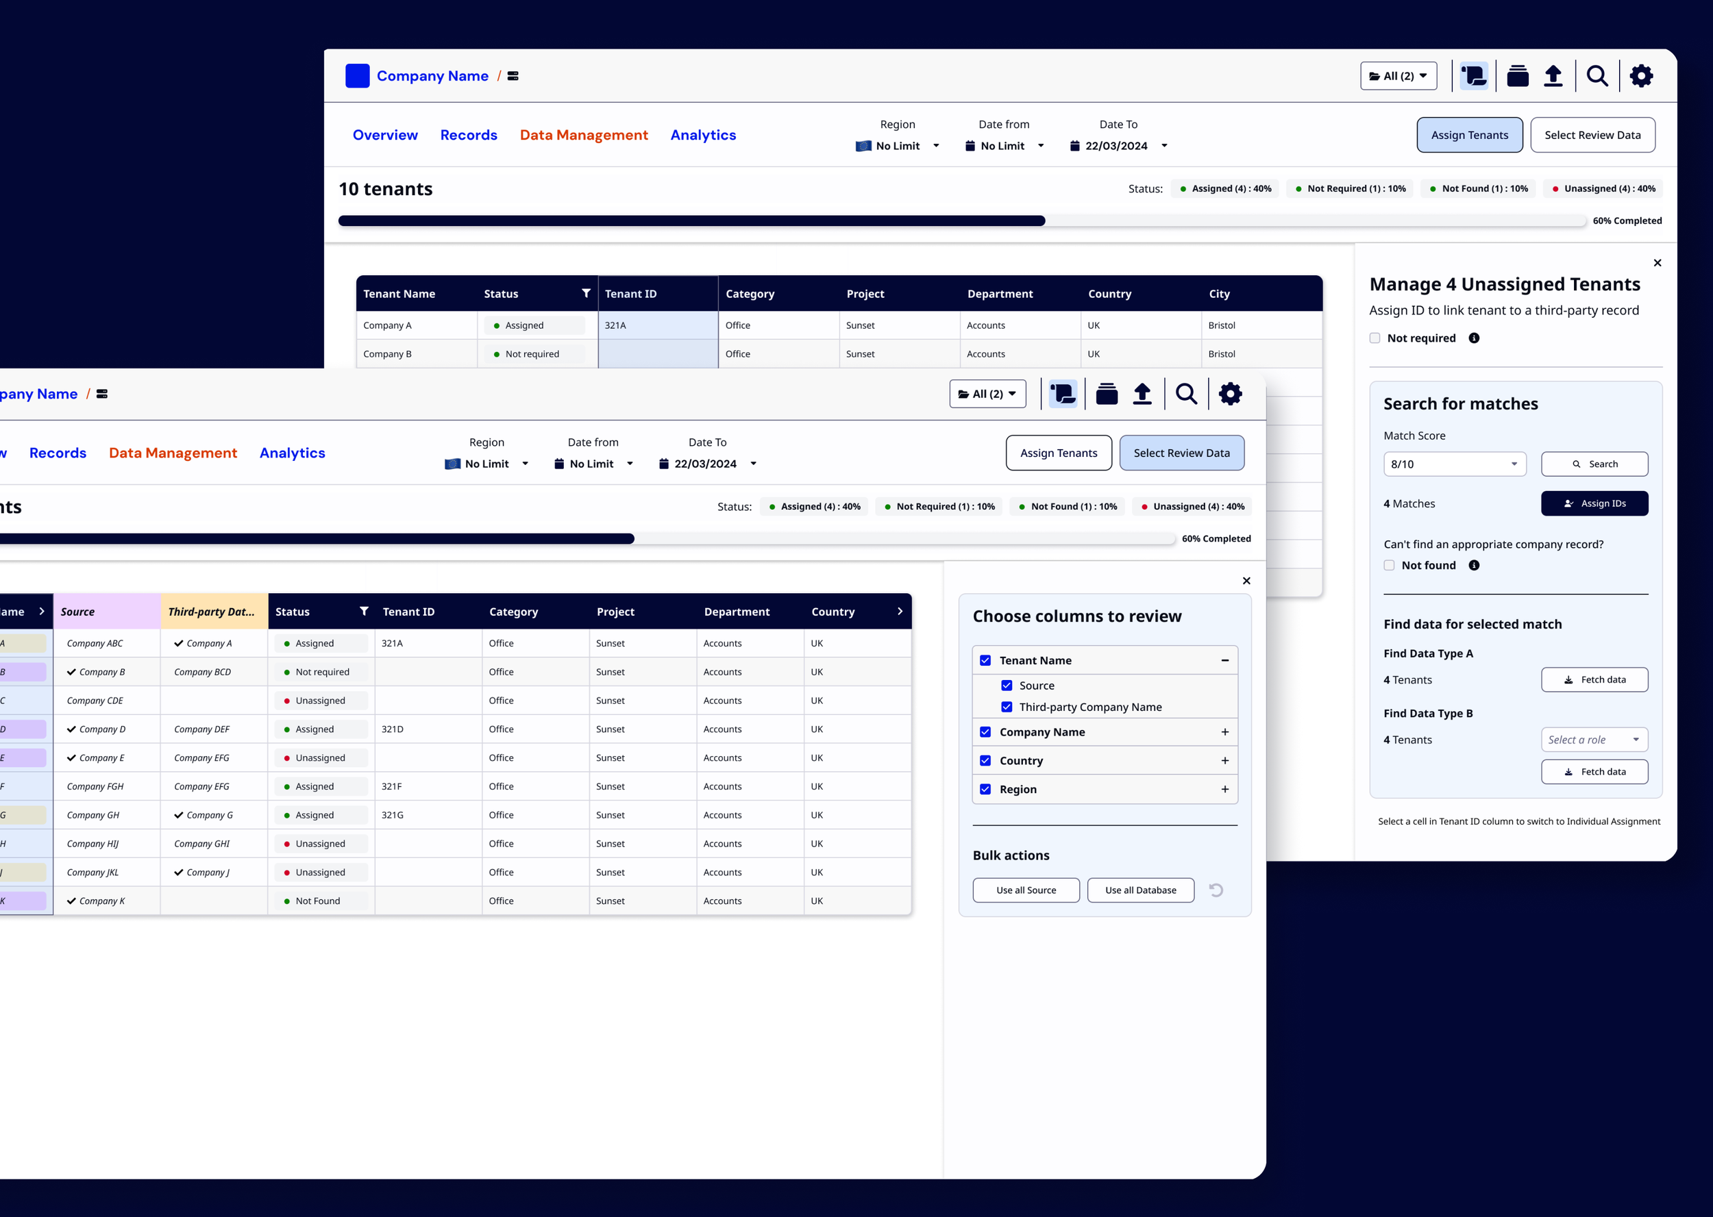Open the Match Score 8/10 dropdown
The width and height of the screenshot is (1713, 1217).
point(1453,464)
